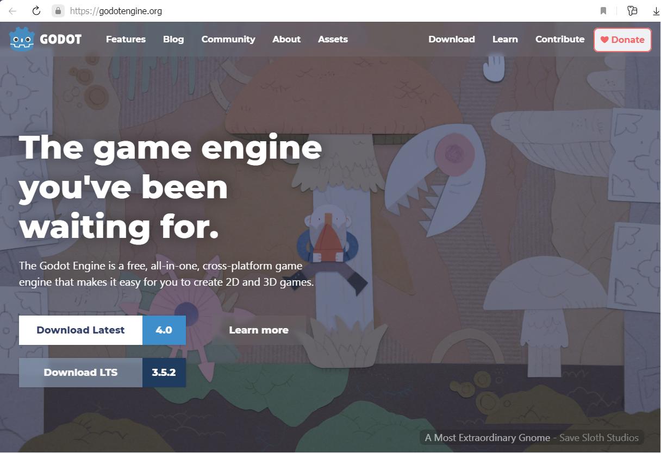Click the Godot Engine description paragraph
661x453 pixels.
click(x=166, y=274)
